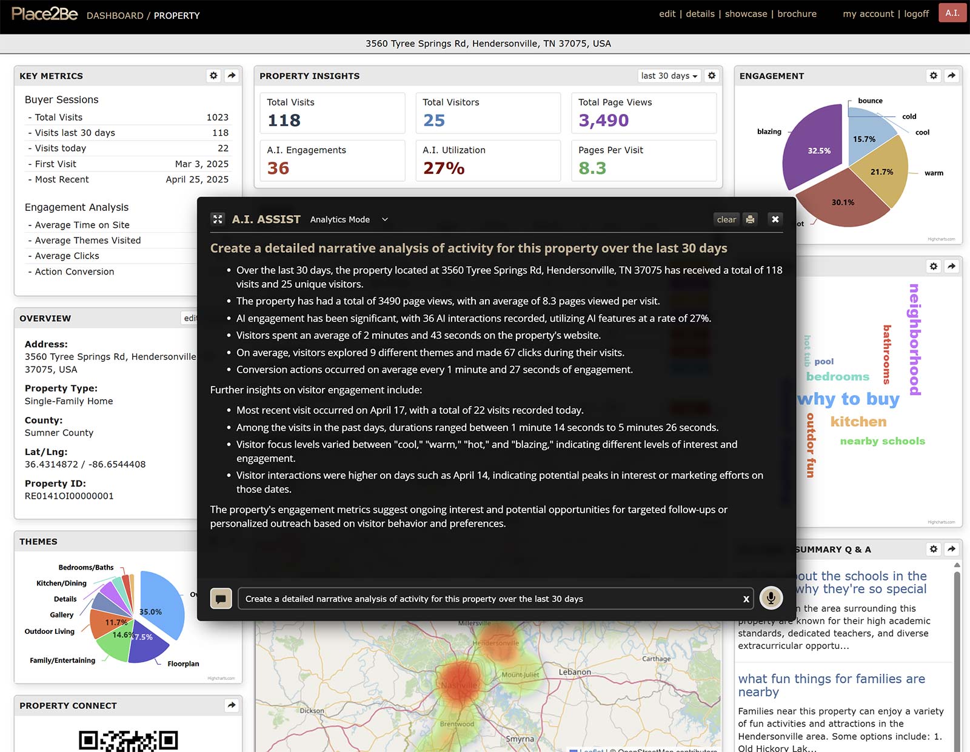Print the A.I. Assist analysis
970x752 pixels.
[x=750, y=219]
